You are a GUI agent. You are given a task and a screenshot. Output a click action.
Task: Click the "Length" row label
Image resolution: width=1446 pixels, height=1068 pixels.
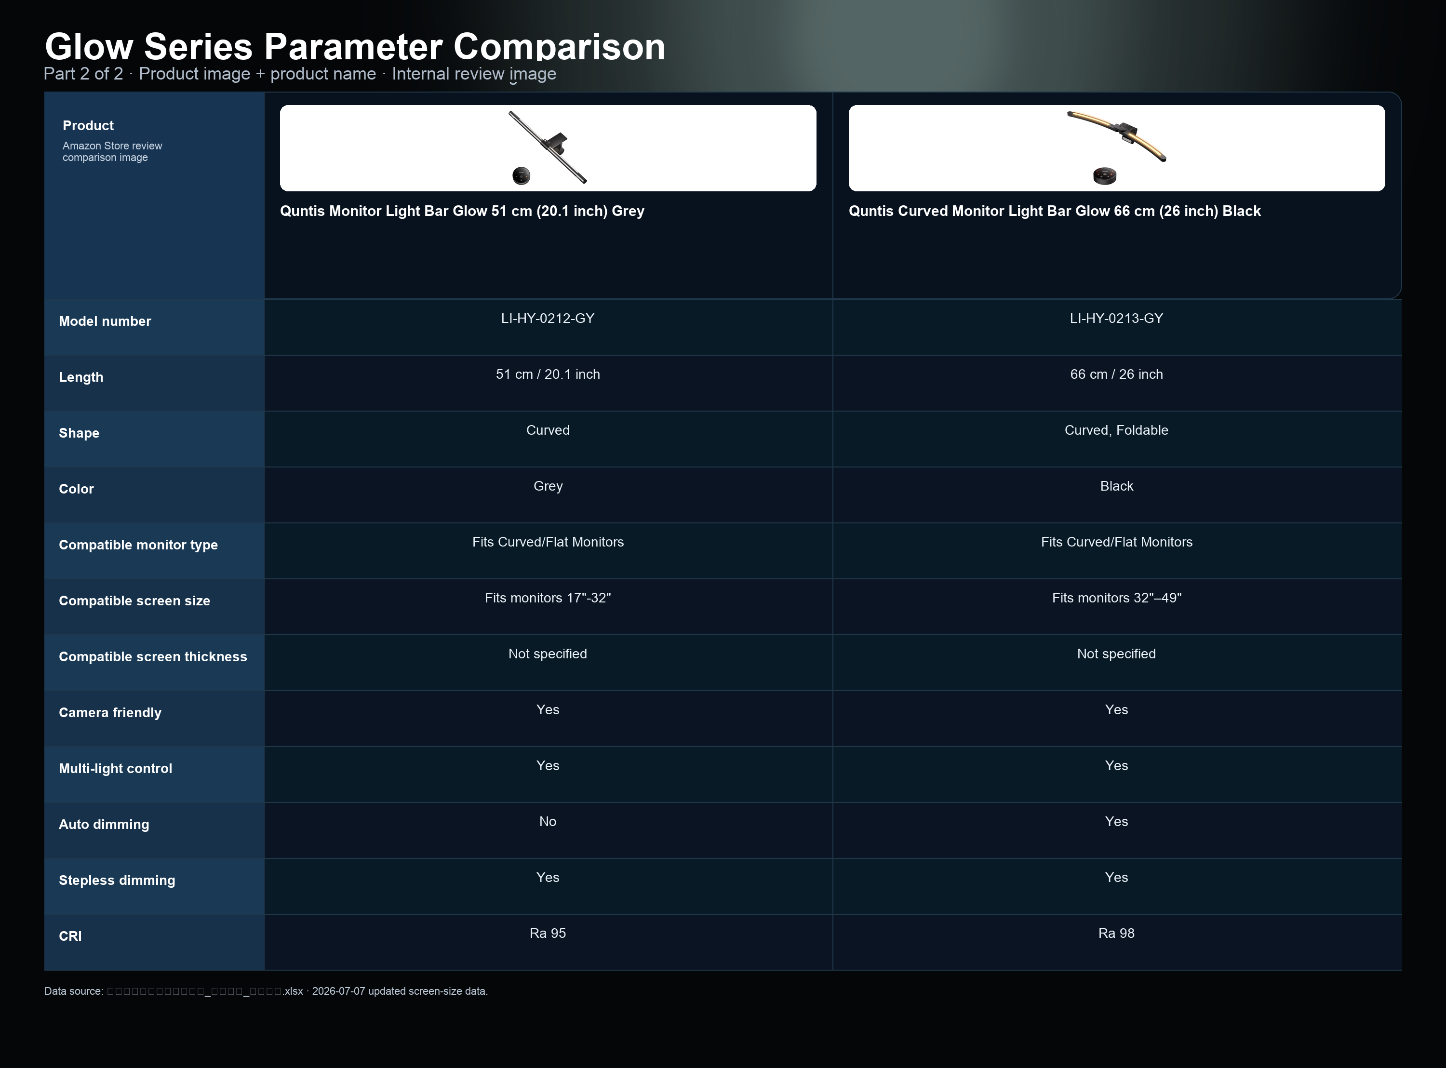pos(81,377)
